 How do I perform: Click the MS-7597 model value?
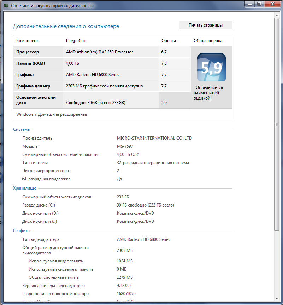[125, 146]
